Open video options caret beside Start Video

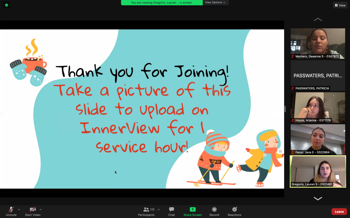click(x=40, y=210)
